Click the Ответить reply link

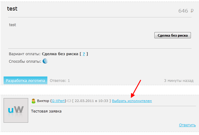click(187, 125)
